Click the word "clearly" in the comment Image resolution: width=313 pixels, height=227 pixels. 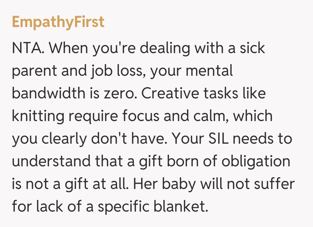[64, 139]
